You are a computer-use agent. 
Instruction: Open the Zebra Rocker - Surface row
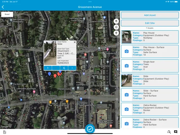tap(150, 123)
